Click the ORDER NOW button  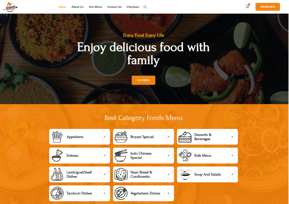[268, 7]
